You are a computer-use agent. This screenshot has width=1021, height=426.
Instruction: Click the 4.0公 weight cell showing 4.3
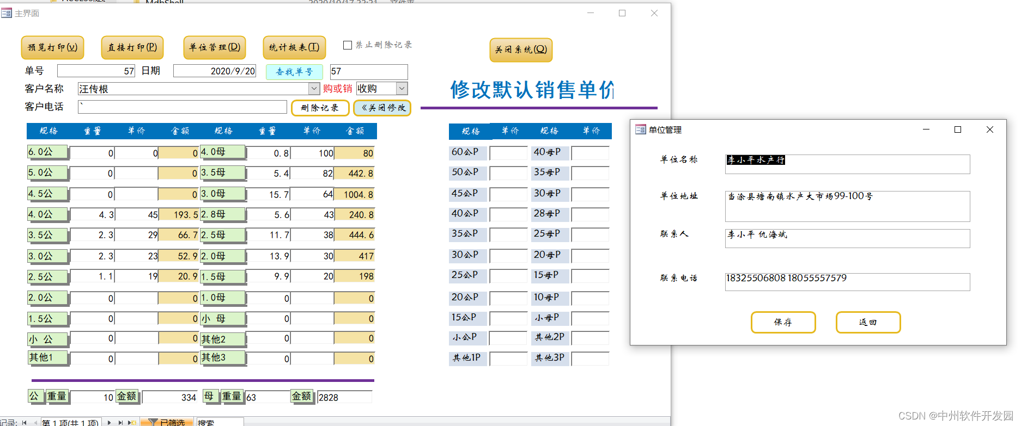tap(92, 215)
